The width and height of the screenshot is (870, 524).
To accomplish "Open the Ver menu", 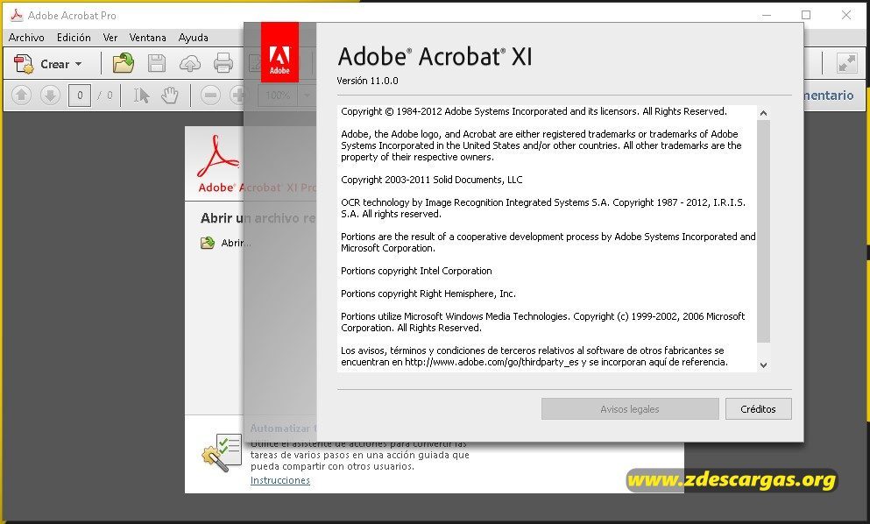I will tap(110, 37).
